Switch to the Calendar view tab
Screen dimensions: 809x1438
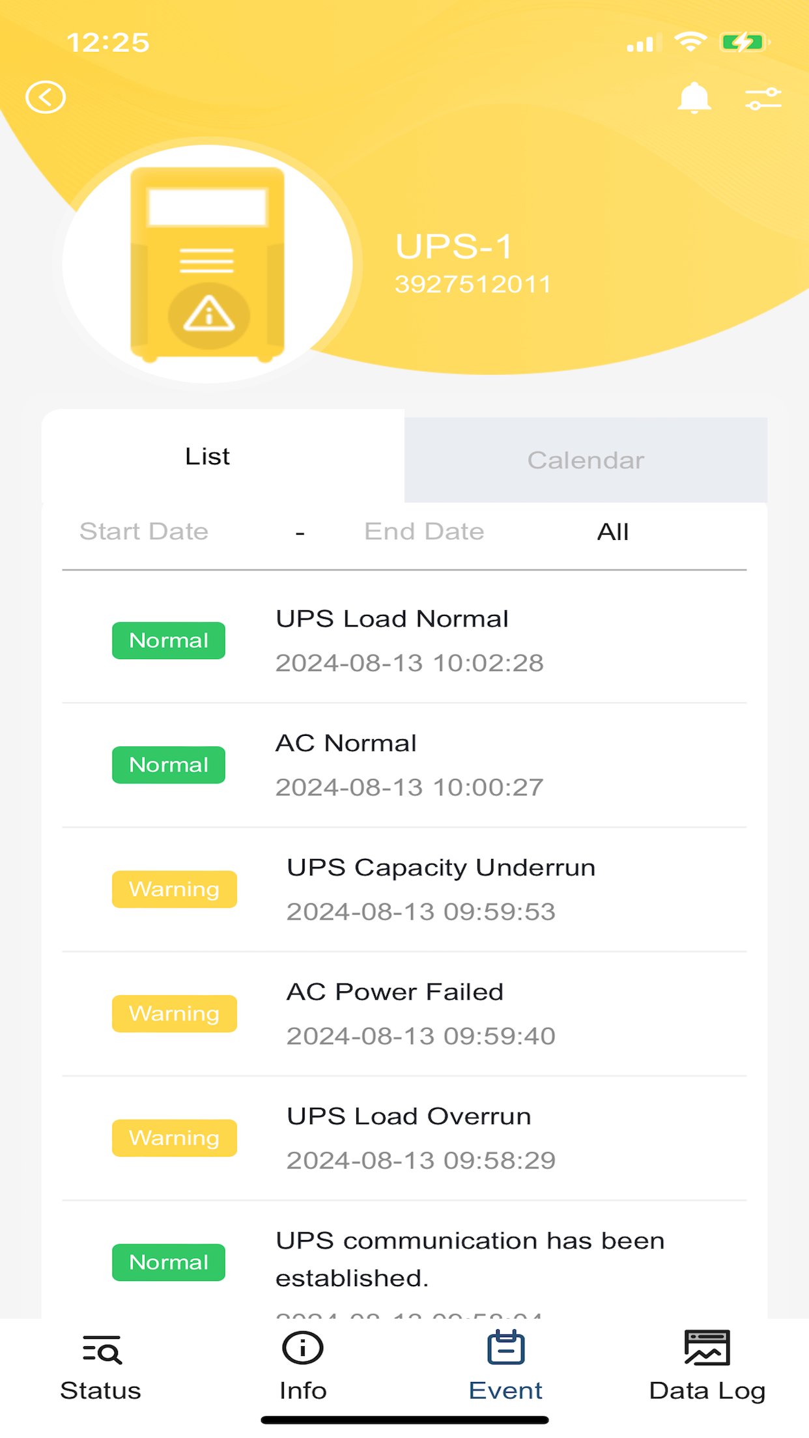point(586,460)
